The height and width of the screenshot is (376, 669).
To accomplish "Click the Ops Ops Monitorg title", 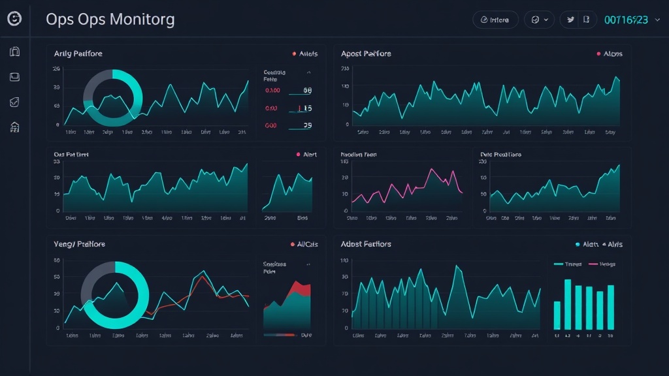I will 110,19.
